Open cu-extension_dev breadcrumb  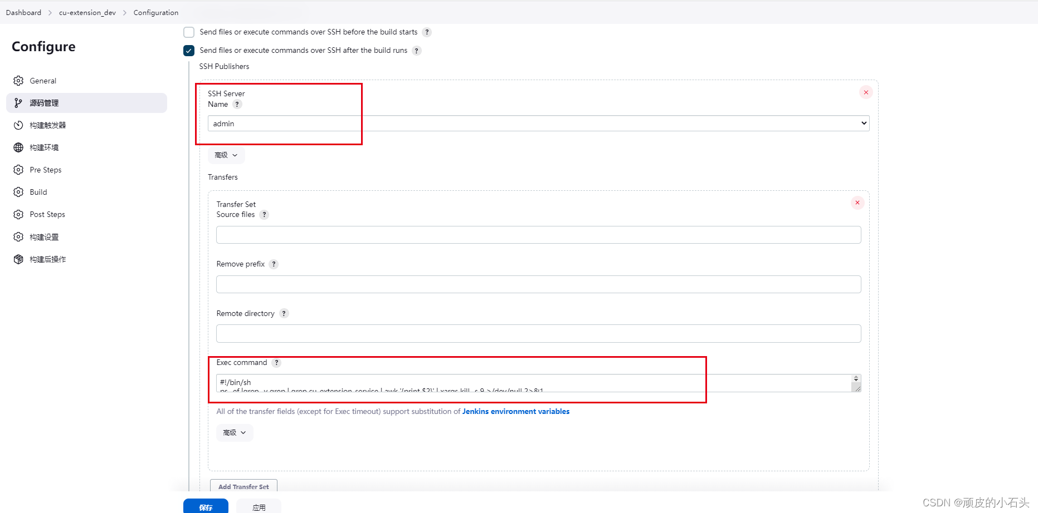click(x=87, y=13)
